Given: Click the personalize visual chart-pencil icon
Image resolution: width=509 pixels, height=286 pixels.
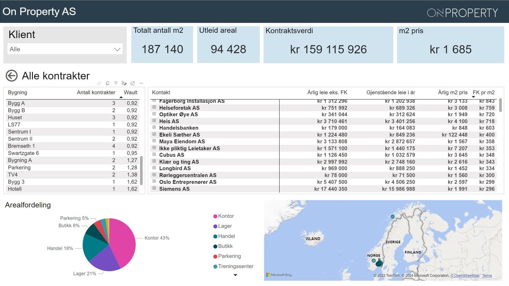Looking at the screenshot, I should point(124,83).
